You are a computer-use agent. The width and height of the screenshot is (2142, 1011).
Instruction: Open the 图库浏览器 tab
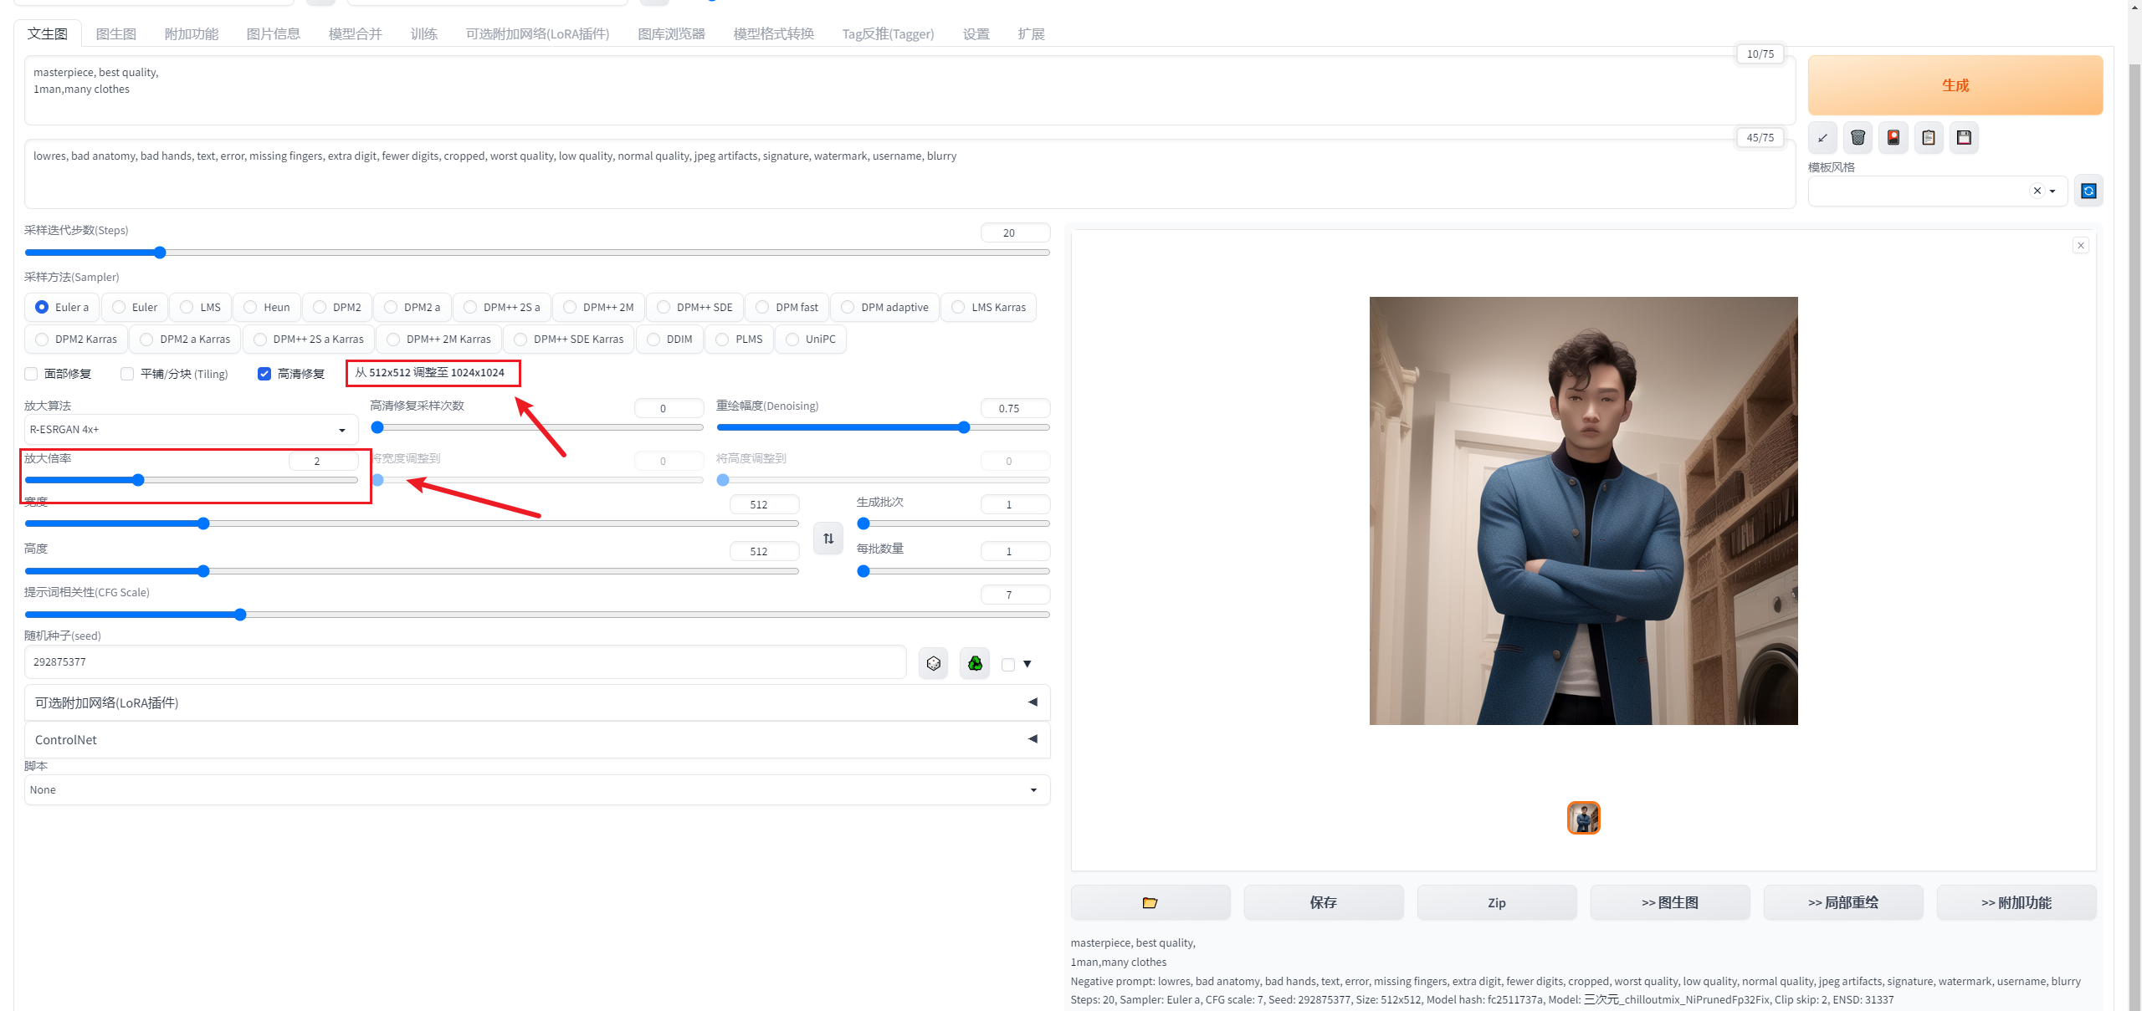coord(671,33)
